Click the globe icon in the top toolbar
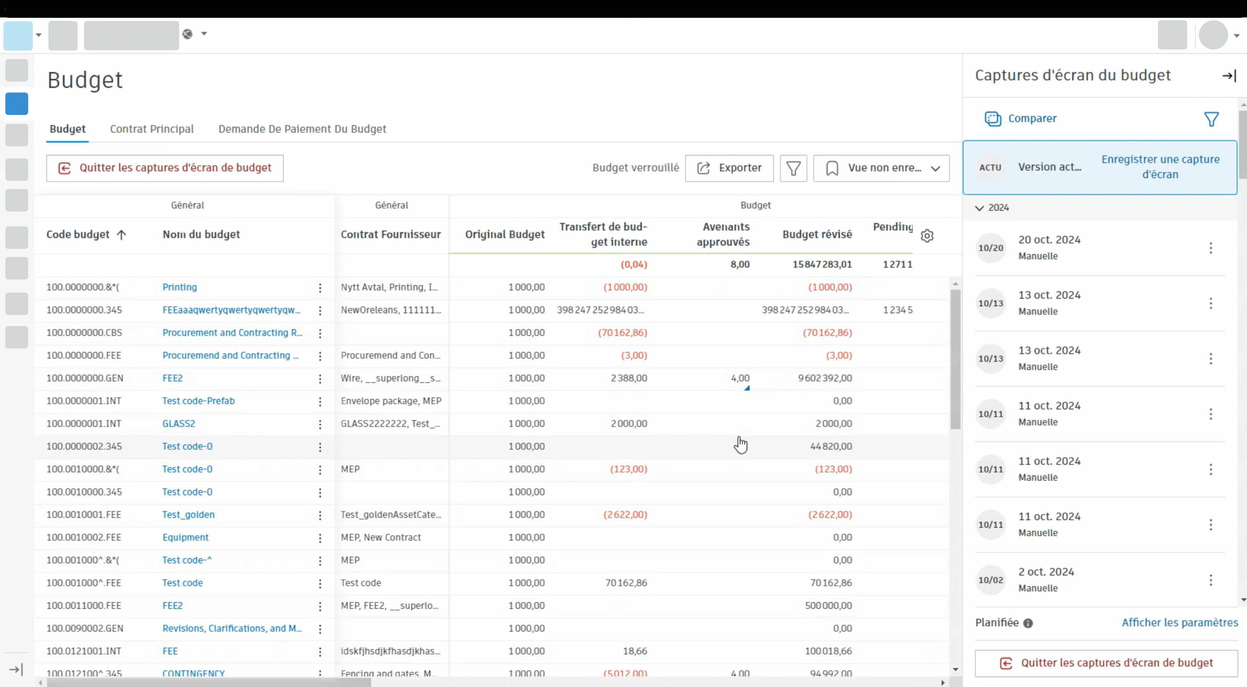The image size is (1247, 687). tap(188, 34)
